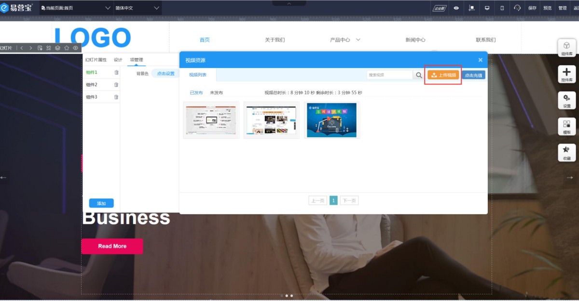579x301 pixels.
Task: Click the ruler/guide alignment icon
Action: click(x=472, y=8)
